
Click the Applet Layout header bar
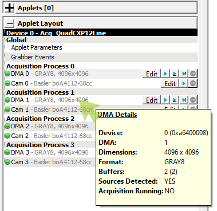point(106,23)
